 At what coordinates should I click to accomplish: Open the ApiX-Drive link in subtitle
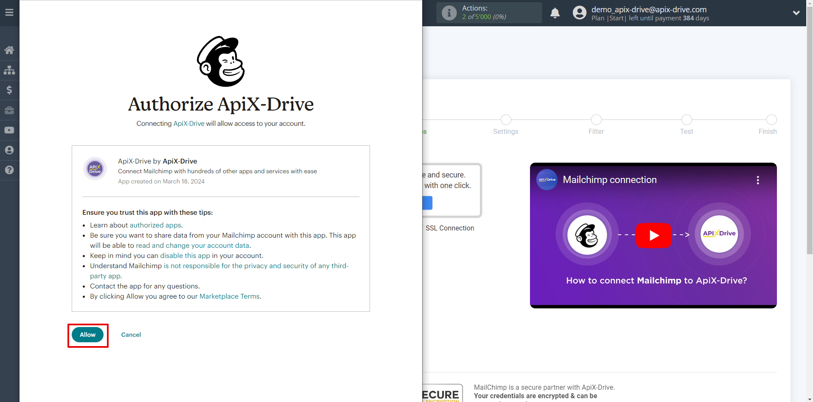tap(189, 123)
